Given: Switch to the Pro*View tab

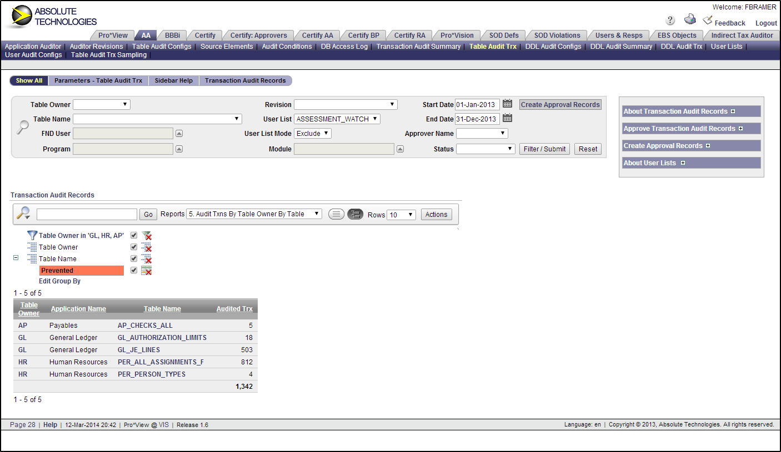Looking at the screenshot, I should click(x=113, y=35).
